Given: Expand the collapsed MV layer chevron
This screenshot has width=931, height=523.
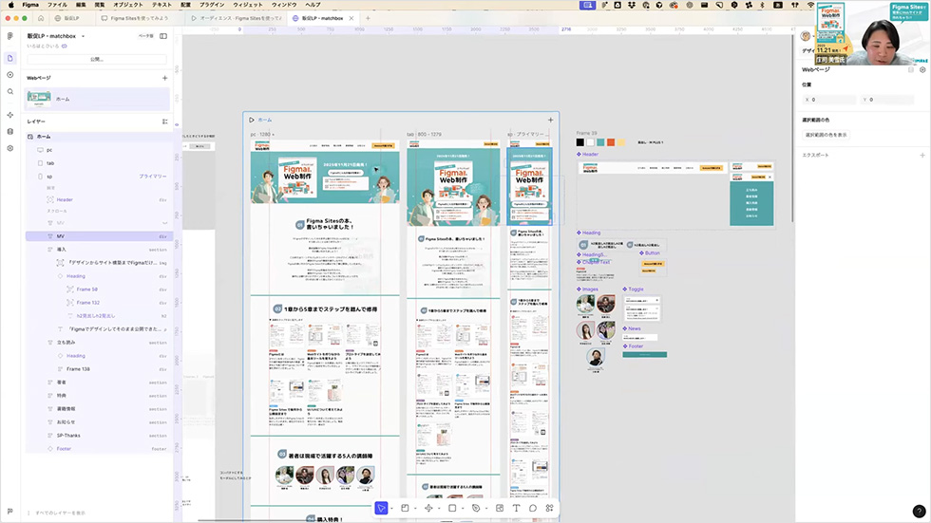Looking at the screenshot, I should 164,223.
